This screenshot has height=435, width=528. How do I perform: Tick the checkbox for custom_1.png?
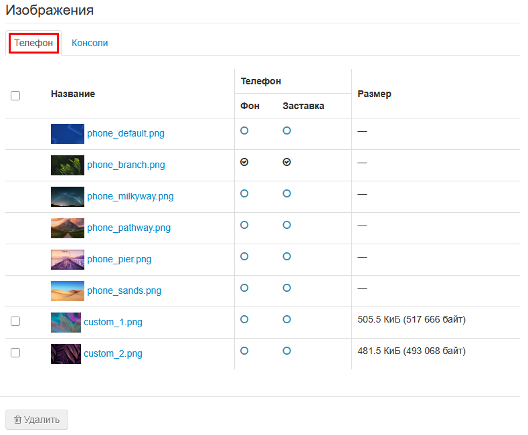15,321
